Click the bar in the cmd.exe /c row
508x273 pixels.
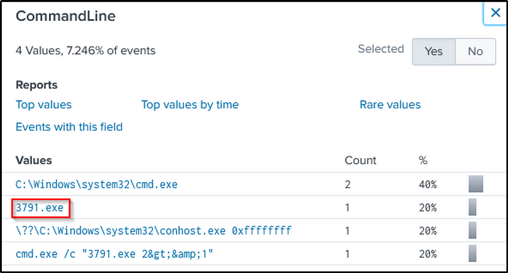click(472, 253)
